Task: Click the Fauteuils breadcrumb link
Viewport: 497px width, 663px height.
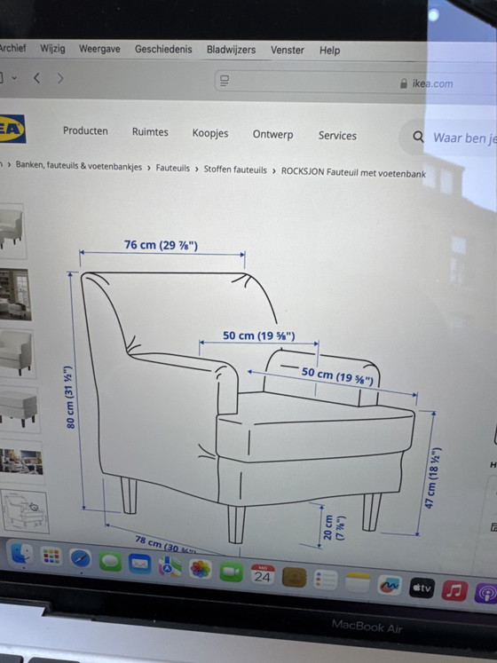Action: coord(172,168)
